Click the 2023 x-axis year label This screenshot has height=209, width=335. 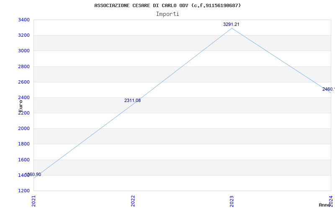(x=232, y=201)
